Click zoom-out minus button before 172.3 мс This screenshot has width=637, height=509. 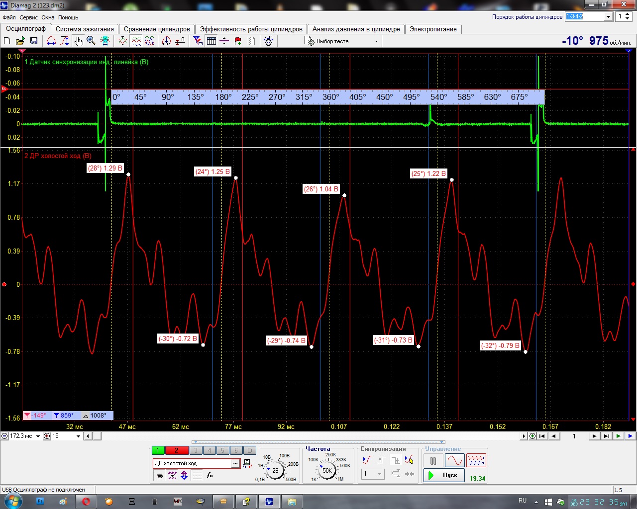[x=5, y=436]
